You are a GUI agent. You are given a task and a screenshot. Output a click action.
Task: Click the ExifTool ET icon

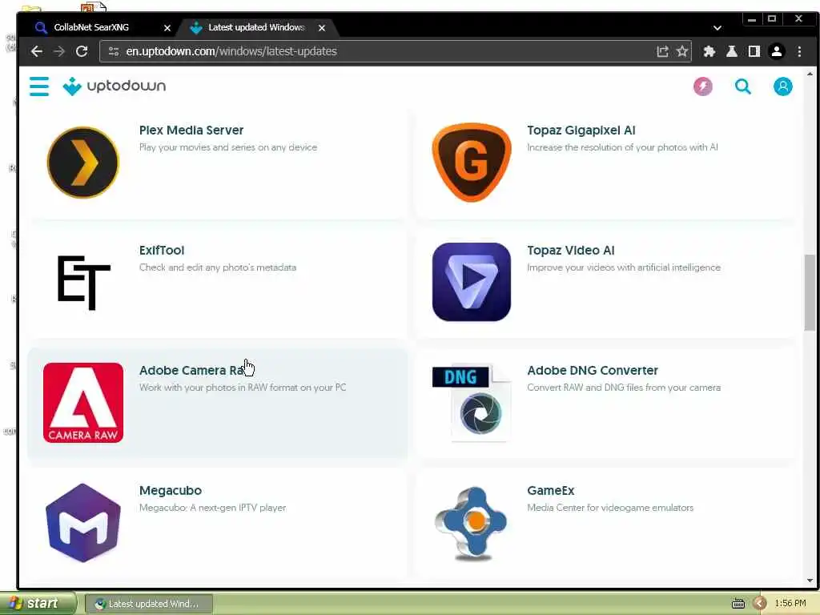(x=83, y=283)
